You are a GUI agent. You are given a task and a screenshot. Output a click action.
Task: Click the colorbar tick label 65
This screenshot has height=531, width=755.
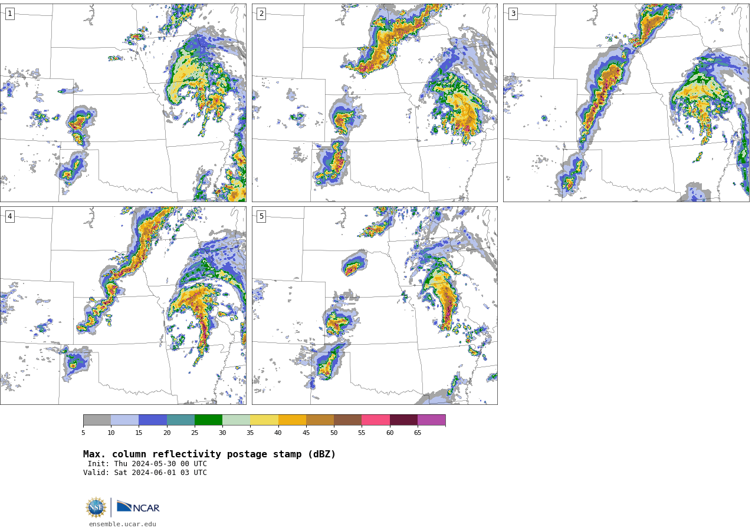pos(418,433)
